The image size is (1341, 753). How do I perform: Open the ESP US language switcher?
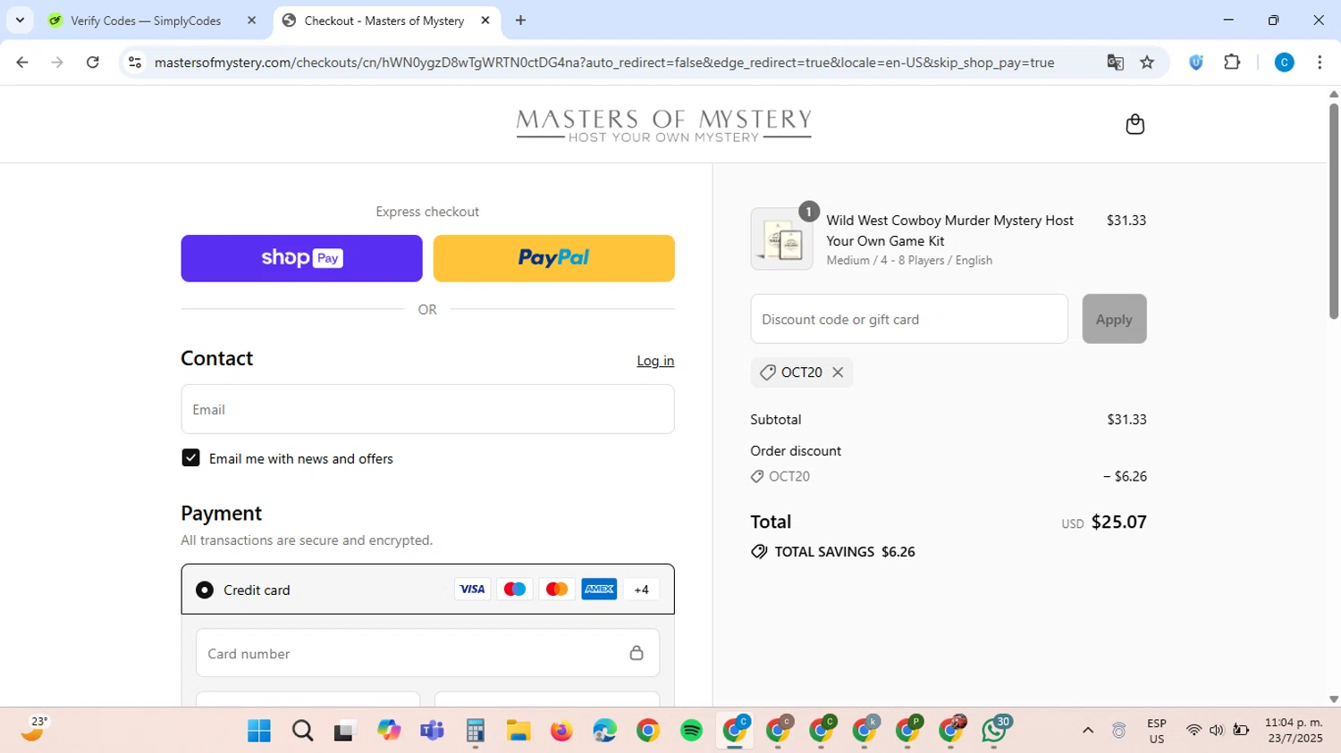click(1157, 731)
